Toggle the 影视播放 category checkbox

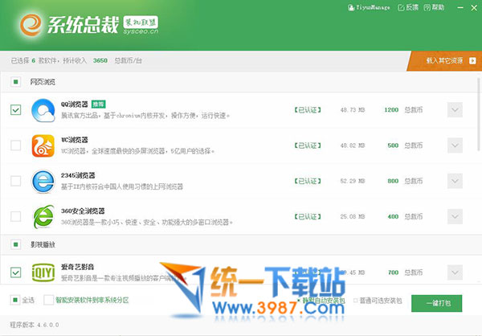[16, 244]
